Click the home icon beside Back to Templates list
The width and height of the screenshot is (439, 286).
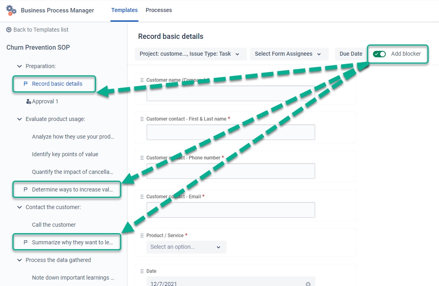coord(9,29)
